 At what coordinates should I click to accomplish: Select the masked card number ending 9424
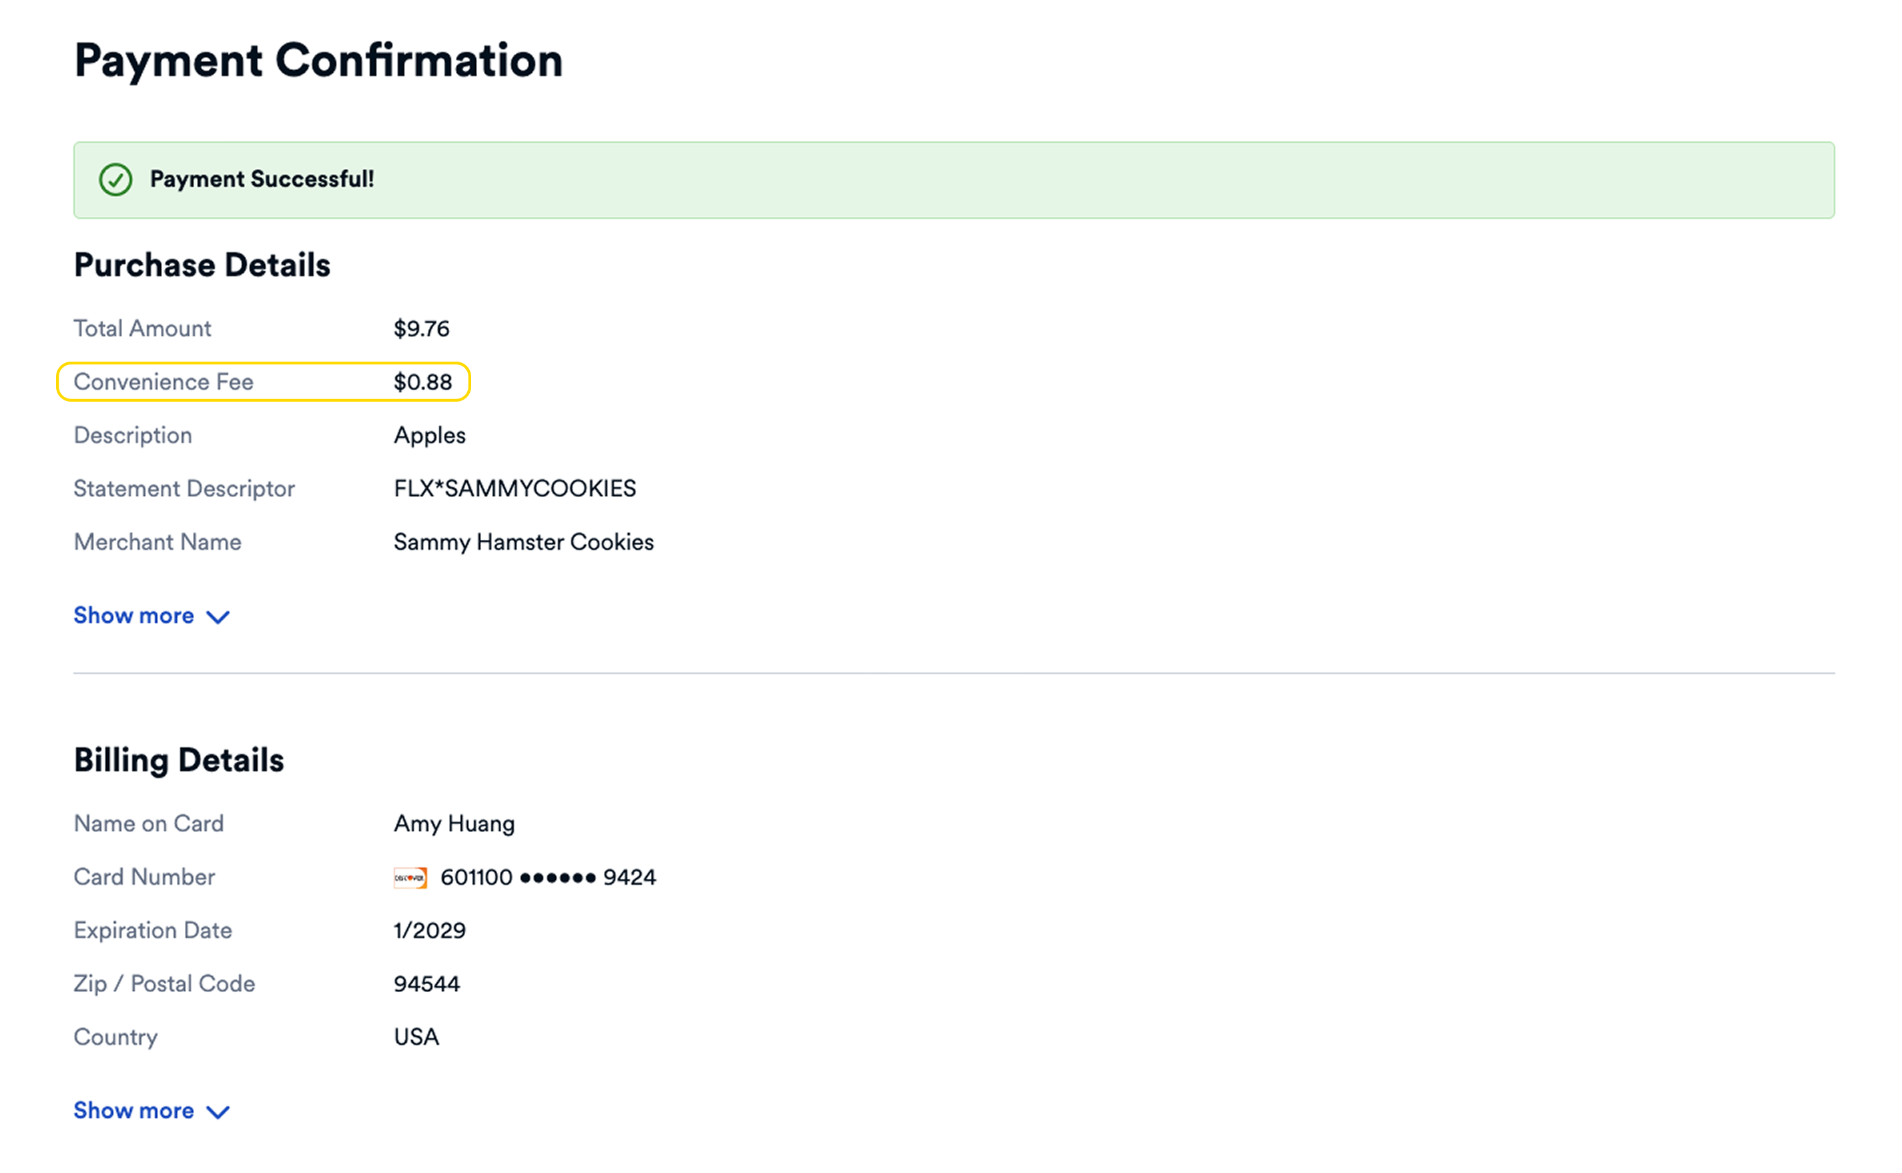coord(549,877)
